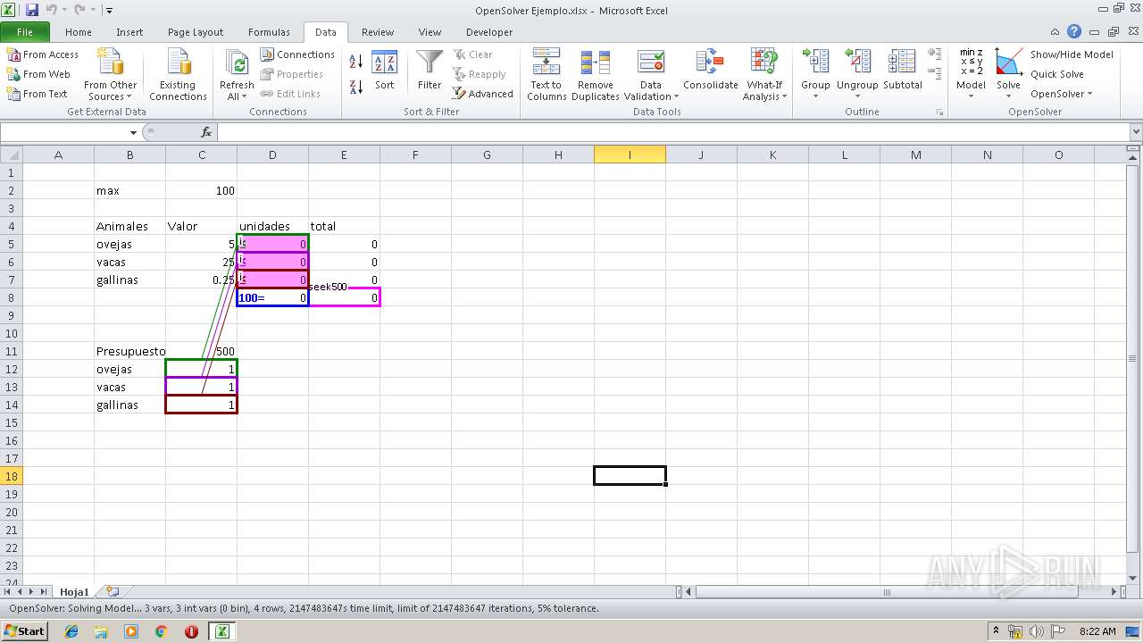Viewport: 1143px width, 643px height.
Task: Open From Other Sources menu
Action: (x=111, y=75)
